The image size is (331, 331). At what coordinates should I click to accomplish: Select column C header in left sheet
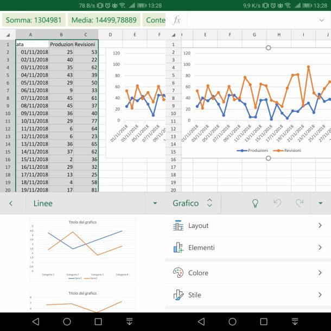[x=86, y=35]
